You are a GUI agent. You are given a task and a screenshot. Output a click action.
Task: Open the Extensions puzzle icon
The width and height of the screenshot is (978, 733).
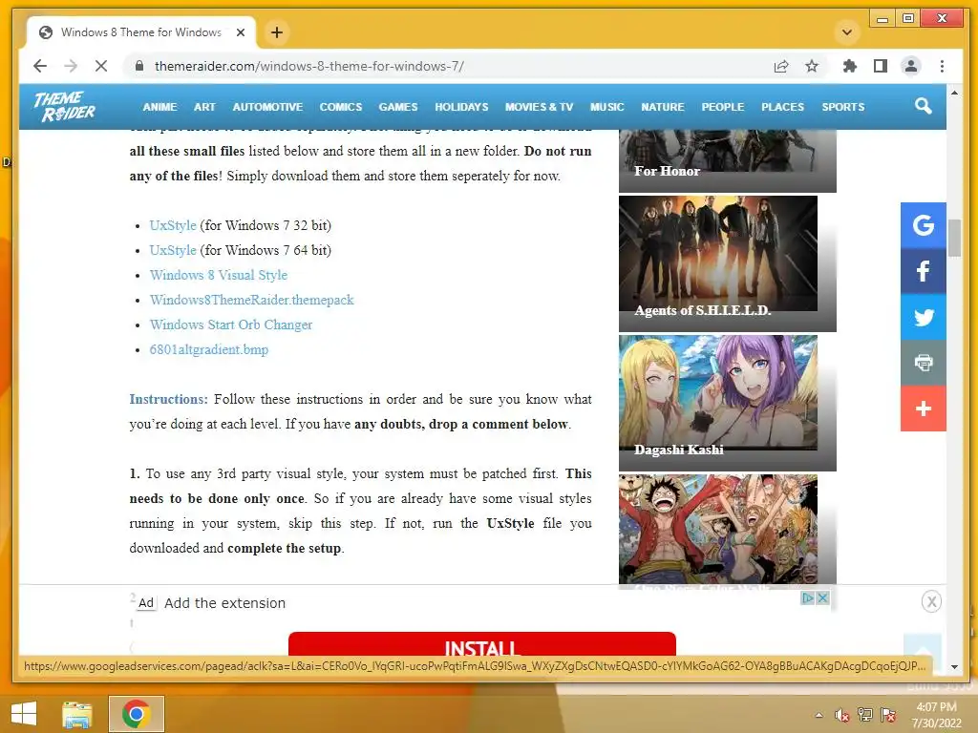pyautogui.click(x=849, y=66)
